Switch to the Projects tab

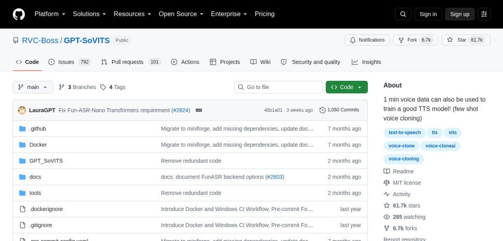click(x=225, y=62)
